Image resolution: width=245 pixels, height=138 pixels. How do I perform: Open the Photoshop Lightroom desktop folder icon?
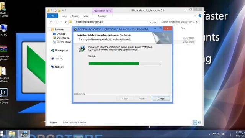pyautogui.click(x=4, y=74)
